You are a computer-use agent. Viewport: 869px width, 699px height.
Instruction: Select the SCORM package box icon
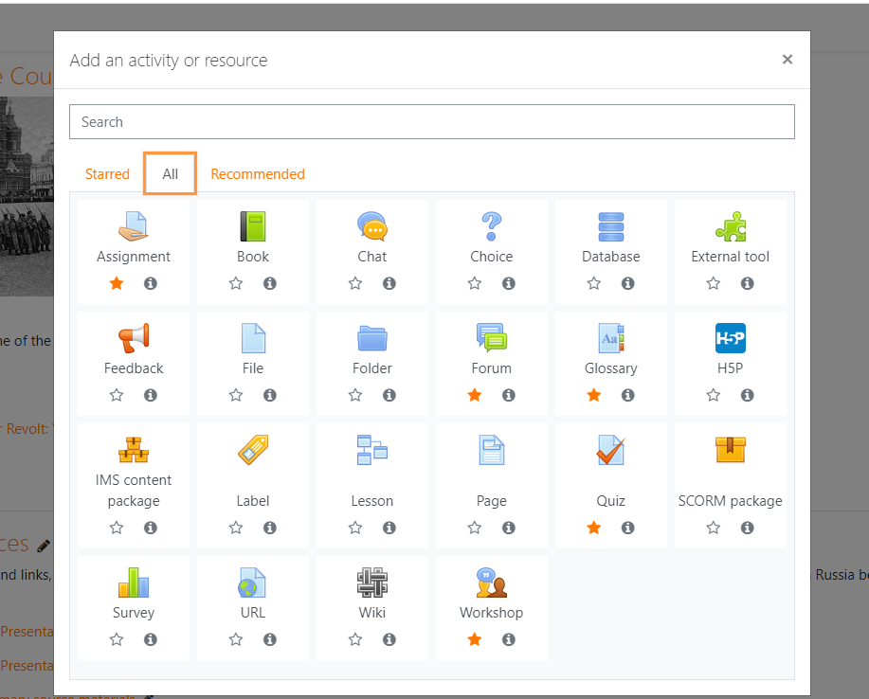[731, 450]
